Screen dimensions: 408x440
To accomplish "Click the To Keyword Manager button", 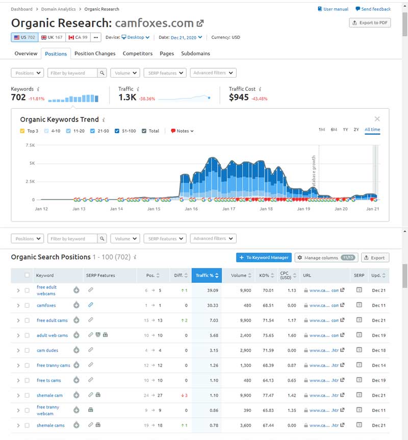I will click(264, 258).
